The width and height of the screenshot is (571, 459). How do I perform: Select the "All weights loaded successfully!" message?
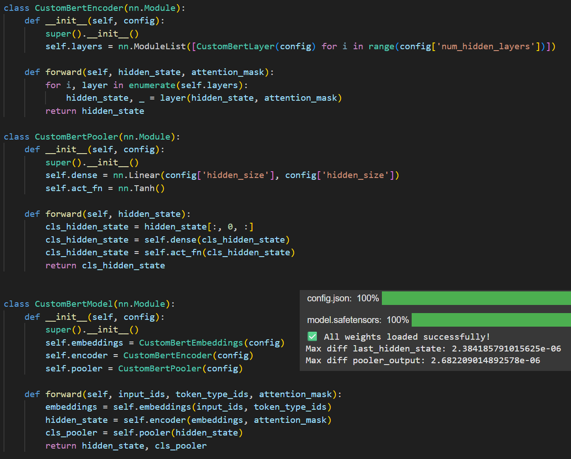pos(407,337)
